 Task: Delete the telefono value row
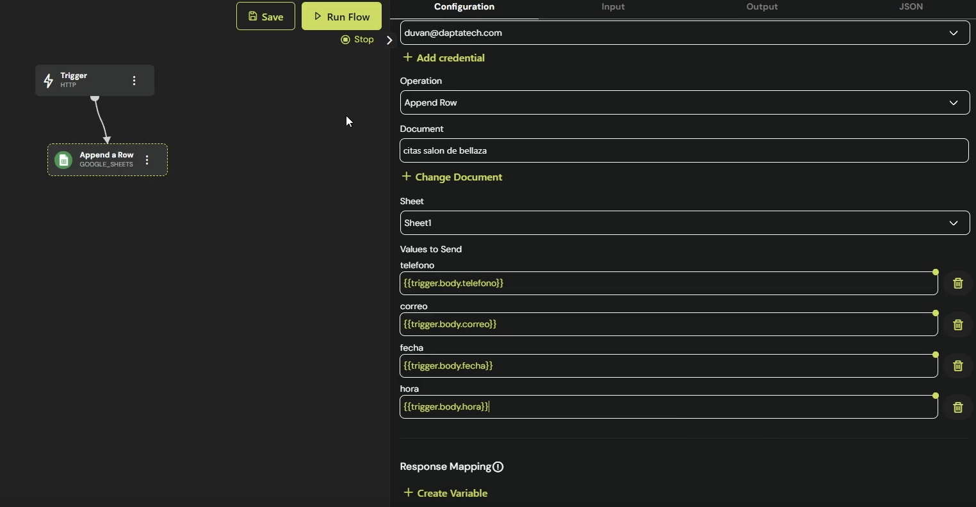tap(957, 284)
